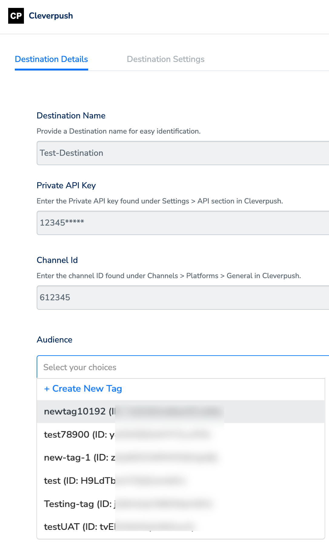Switch to the Destination Settings tab
The width and height of the screenshot is (329, 549).
point(166,59)
